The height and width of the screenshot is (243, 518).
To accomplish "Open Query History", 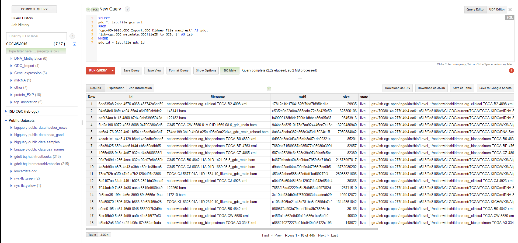I will coord(22,18).
